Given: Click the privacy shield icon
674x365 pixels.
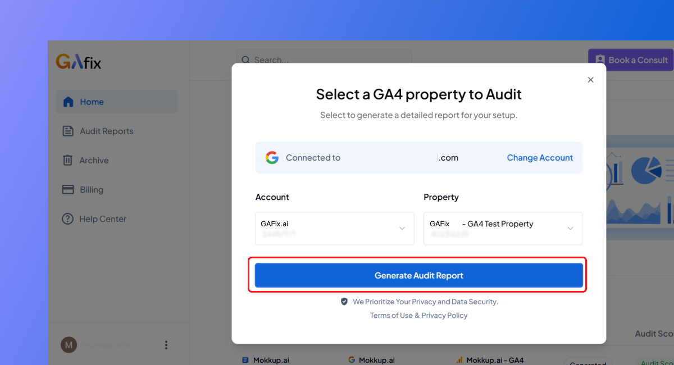Looking at the screenshot, I should point(344,302).
